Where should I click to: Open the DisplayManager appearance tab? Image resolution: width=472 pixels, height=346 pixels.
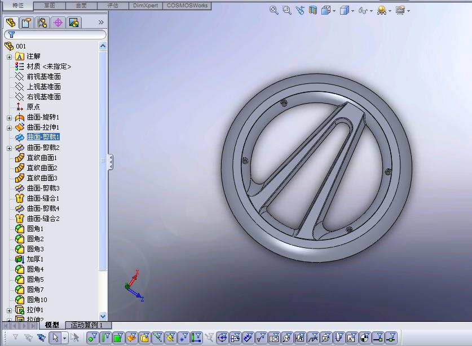tap(74, 23)
